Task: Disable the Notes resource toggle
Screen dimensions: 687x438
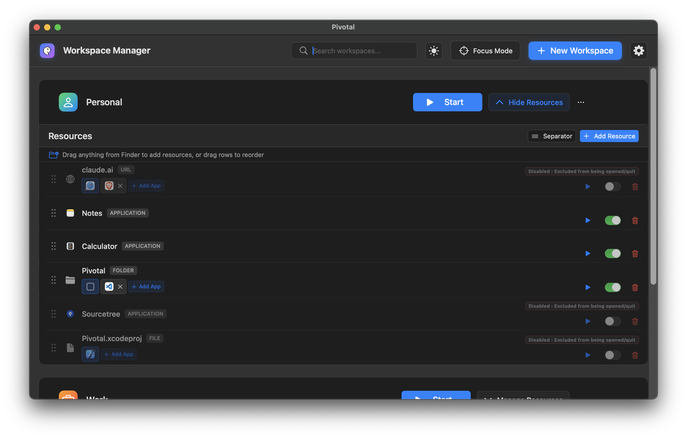Action: [x=612, y=220]
